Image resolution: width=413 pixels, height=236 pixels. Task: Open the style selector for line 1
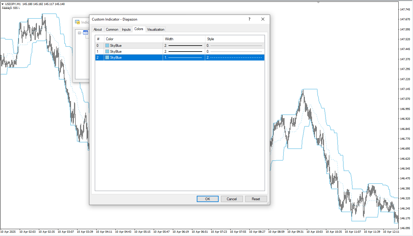(235, 52)
